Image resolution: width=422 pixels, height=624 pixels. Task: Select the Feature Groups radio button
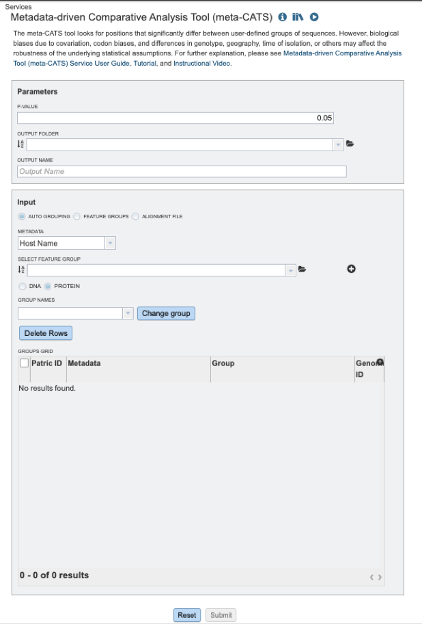point(77,216)
